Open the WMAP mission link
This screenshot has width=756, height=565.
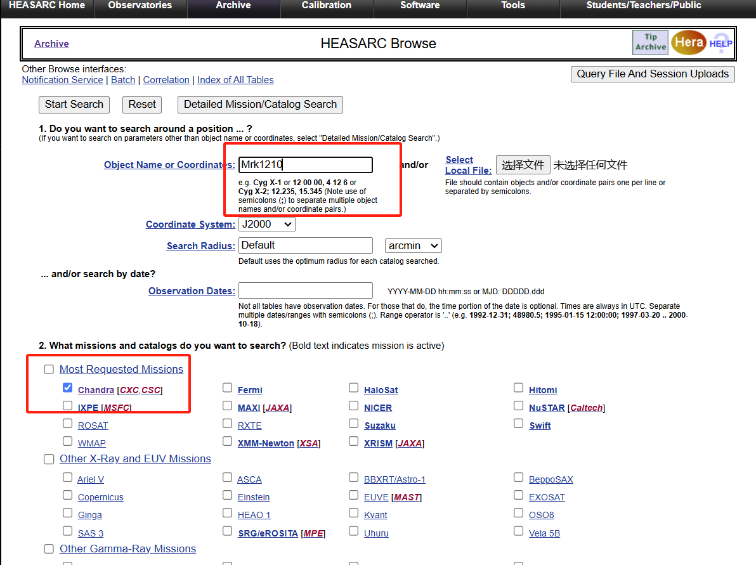pyautogui.click(x=91, y=443)
